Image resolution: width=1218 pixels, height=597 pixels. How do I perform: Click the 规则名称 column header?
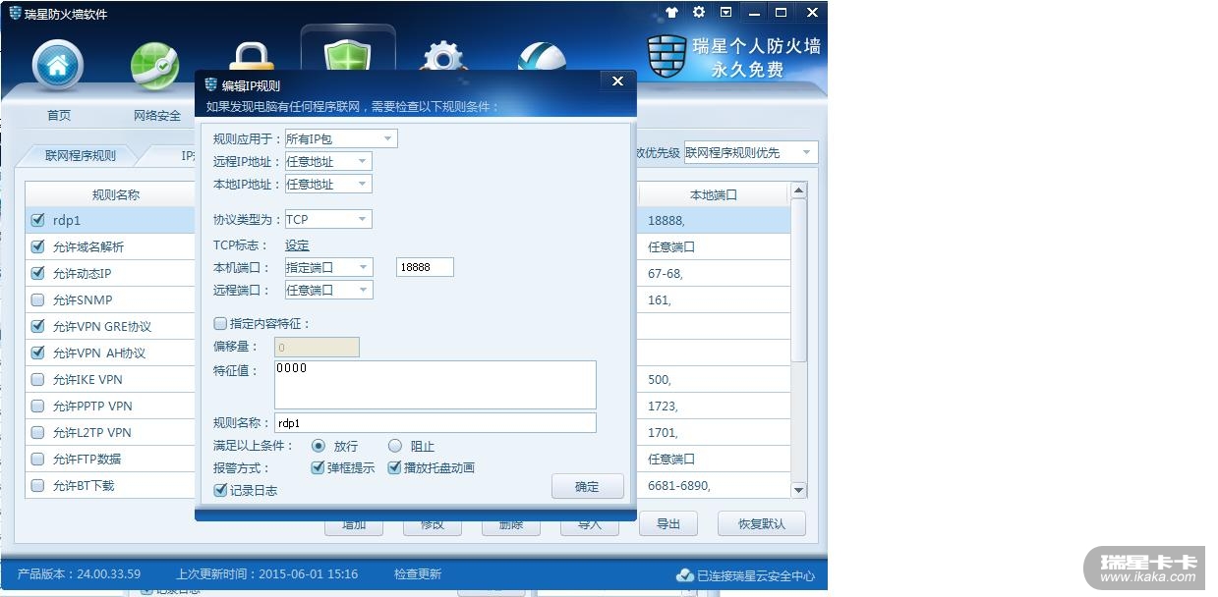116,194
